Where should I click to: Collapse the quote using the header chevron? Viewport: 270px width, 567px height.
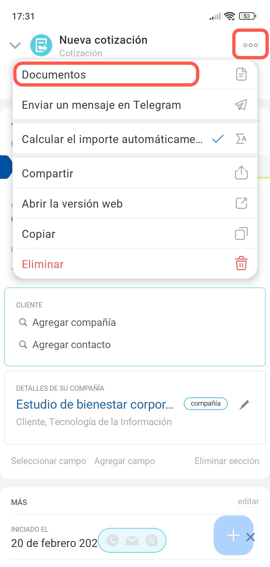[15, 45]
